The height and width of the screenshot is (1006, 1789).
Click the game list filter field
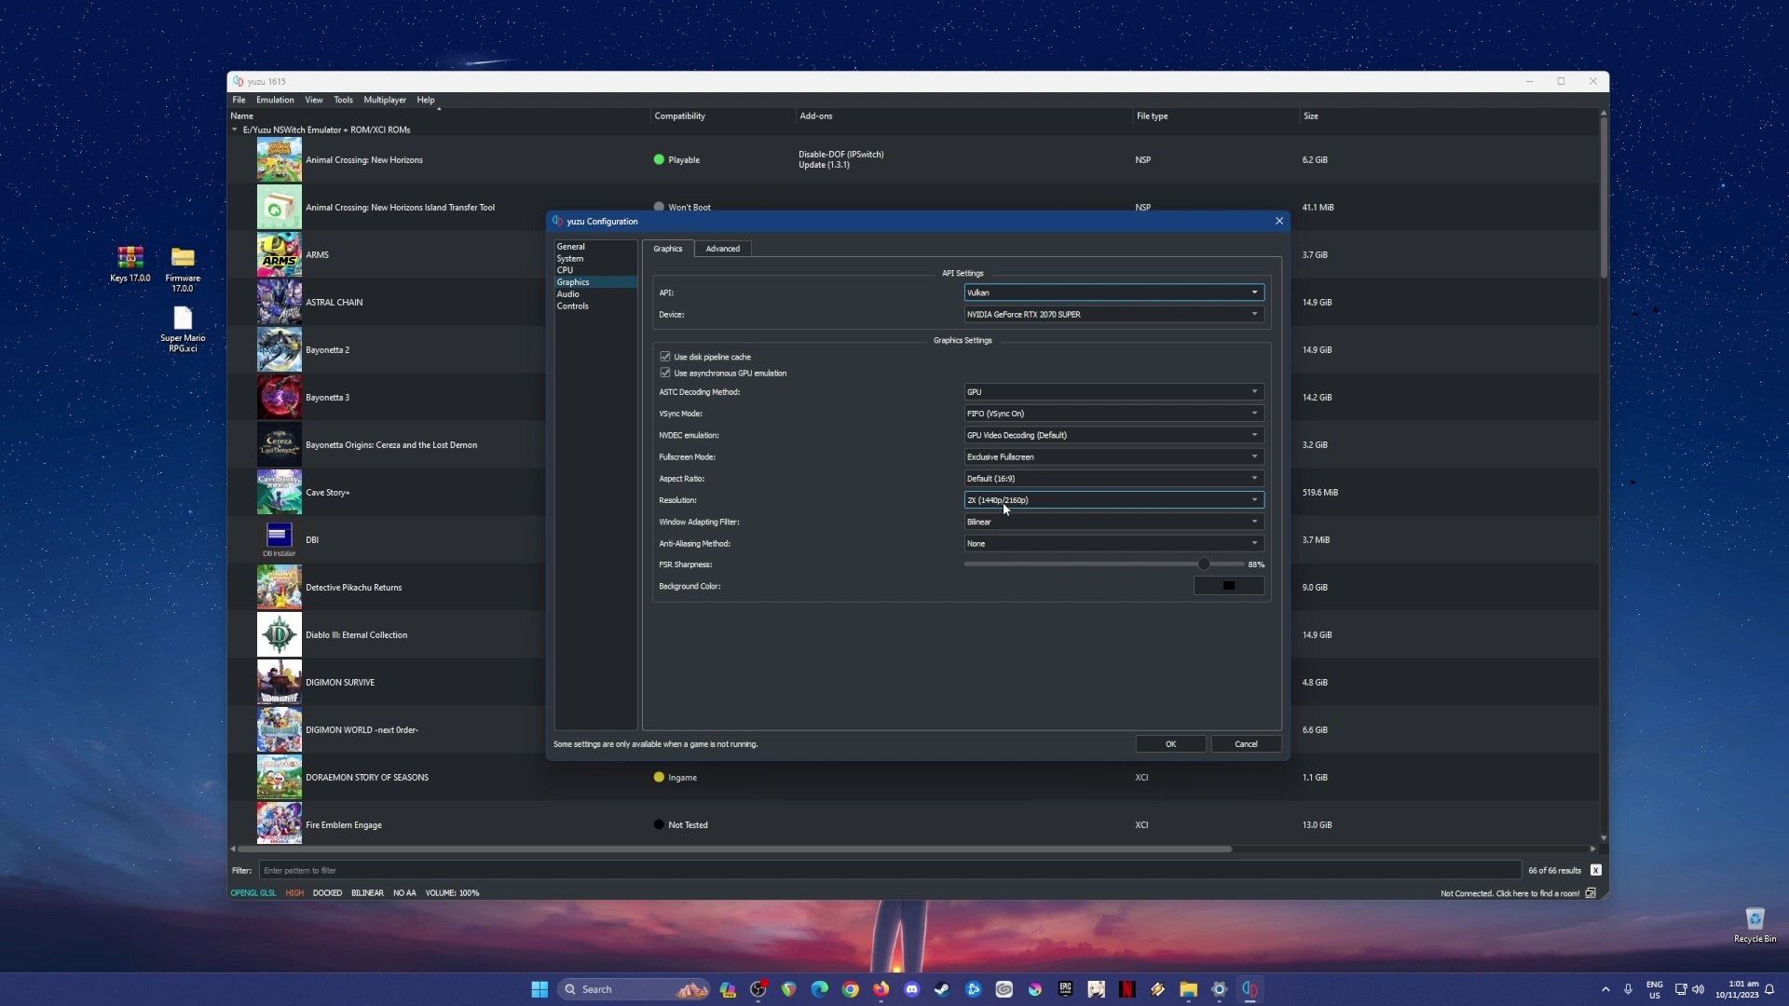(890, 870)
